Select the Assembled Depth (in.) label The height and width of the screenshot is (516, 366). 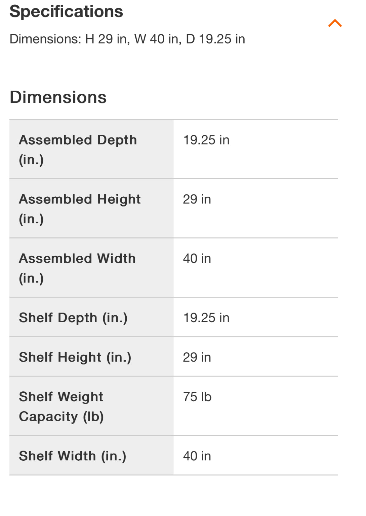(x=78, y=149)
